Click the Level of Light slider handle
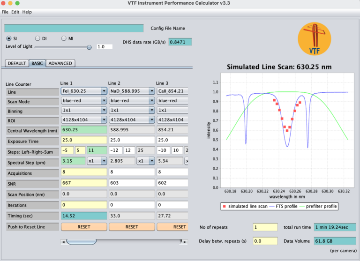The image size is (360, 261). (89, 47)
